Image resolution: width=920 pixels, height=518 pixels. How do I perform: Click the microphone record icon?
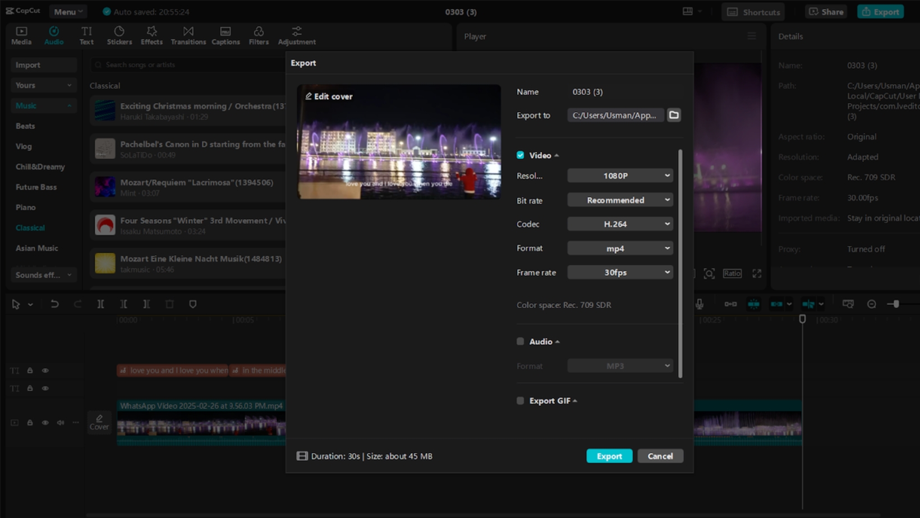(x=700, y=304)
